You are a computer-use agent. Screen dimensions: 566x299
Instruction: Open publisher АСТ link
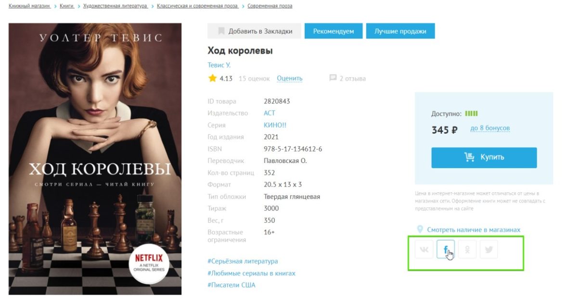[x=270, y=113]
